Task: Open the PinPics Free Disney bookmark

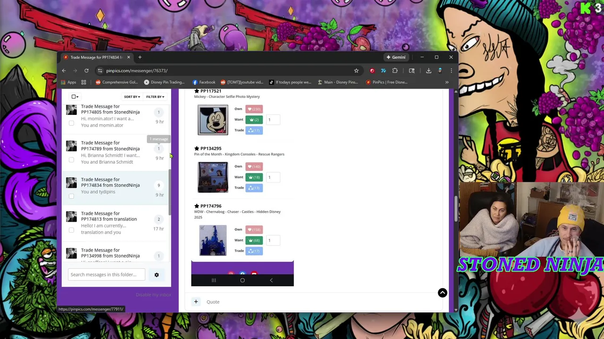Action: click(386, 82)
